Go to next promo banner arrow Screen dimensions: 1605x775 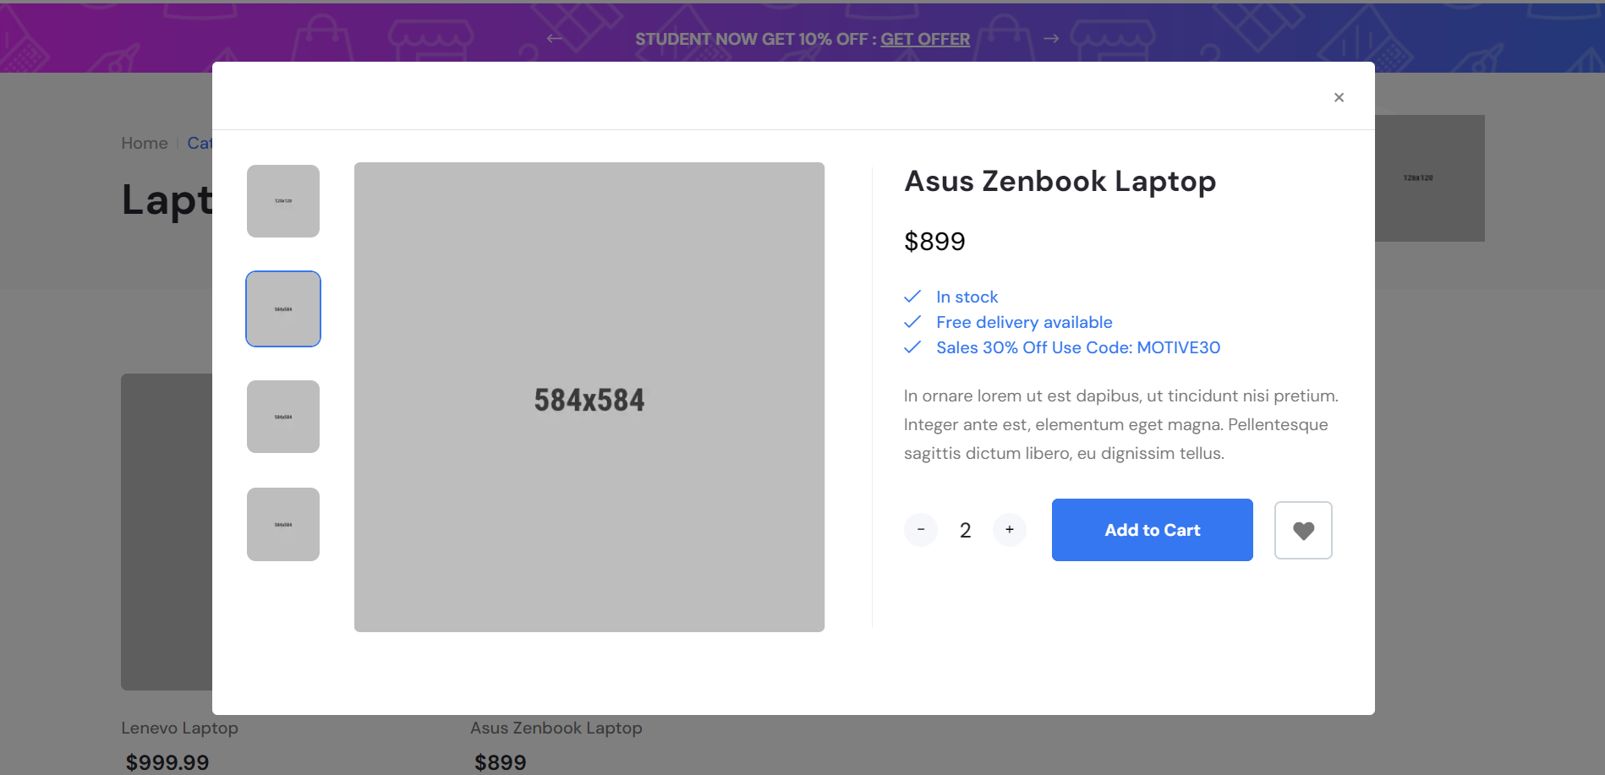(x=1051, y=38)
